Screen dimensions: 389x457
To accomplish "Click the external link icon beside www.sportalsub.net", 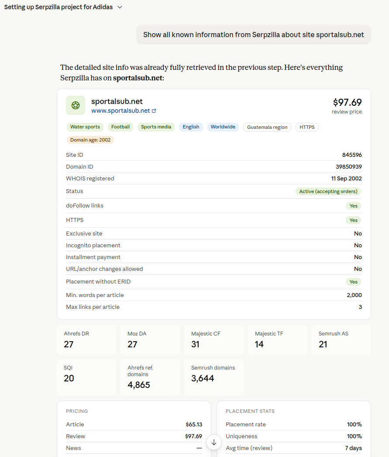I will point(154,111).
